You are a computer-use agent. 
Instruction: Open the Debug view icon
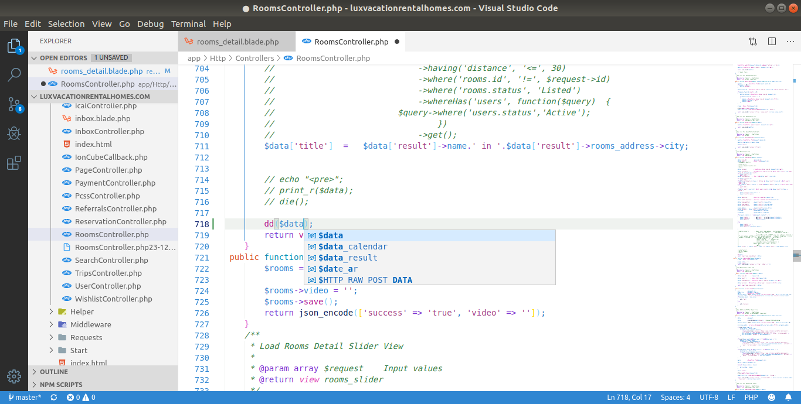14,133
